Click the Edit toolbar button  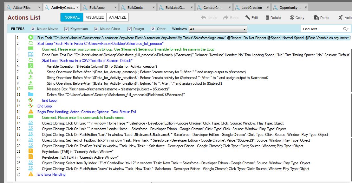(251, 18)
